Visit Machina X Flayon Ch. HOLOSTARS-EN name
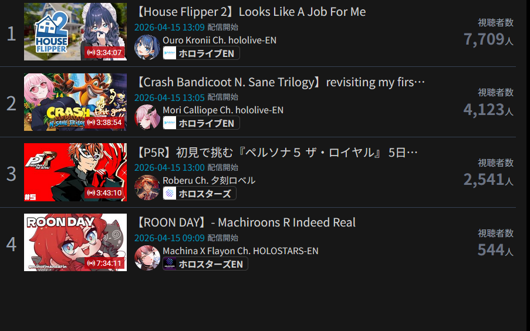Screen dimensions: 530x331 coord(240,251)
